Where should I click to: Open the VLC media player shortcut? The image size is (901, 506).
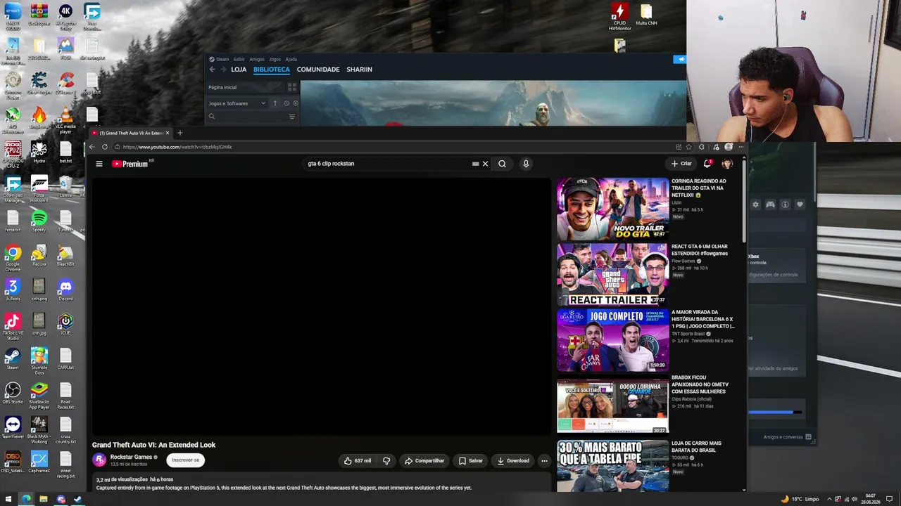pyautogui.click(x=65, y=119)
